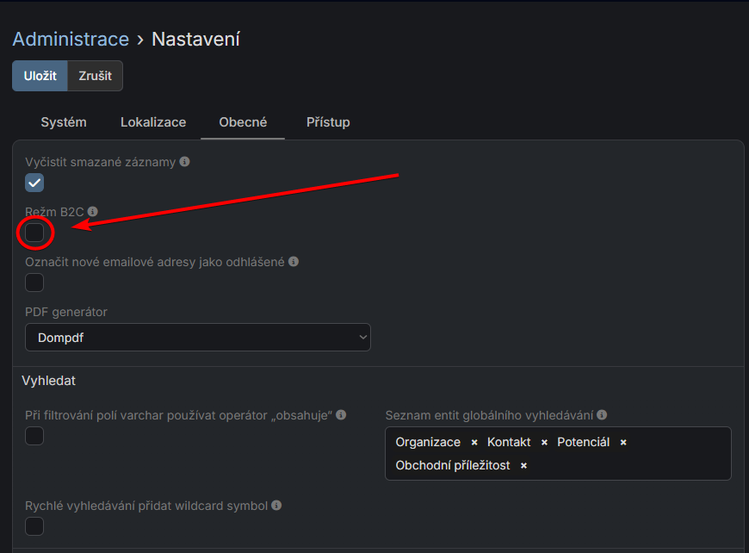
Task: Click the info icon next to Vyčistit smazané záznamy
Action: click(x=184, y=161)
